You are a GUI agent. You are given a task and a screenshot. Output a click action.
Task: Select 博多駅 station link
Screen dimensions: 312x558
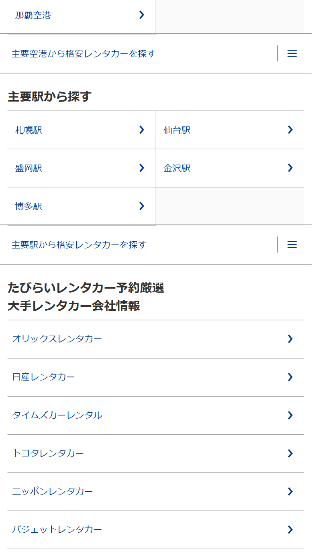(29, 206)
